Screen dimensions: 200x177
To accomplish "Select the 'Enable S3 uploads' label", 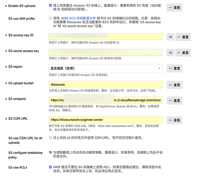I will click(22, 6).
